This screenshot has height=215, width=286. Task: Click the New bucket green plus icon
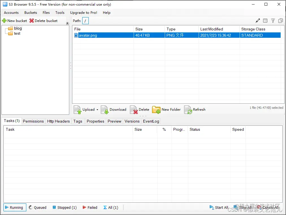[4, 21]
